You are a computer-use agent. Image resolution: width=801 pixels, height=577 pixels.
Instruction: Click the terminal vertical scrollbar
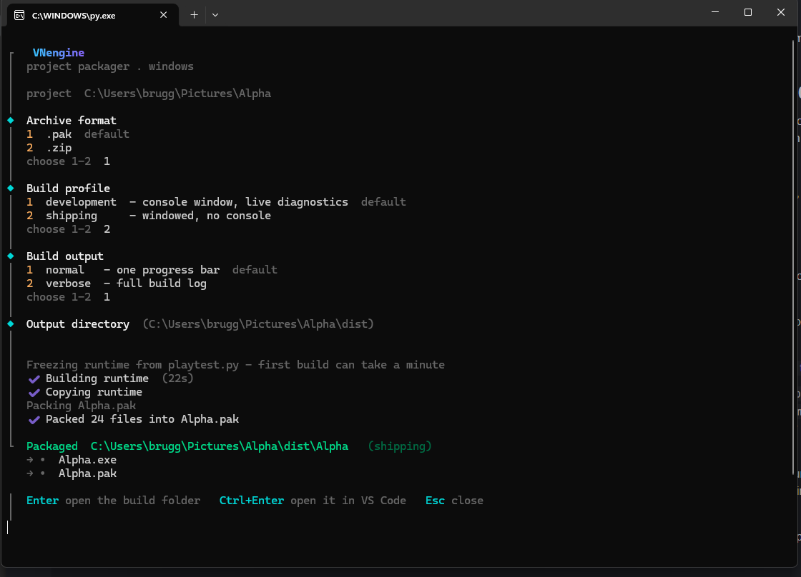(x=793, y=258)
